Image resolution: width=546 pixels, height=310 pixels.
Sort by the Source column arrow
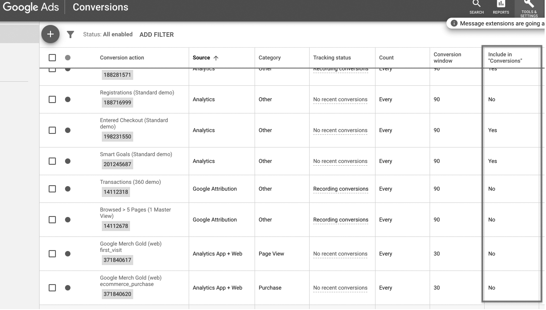tap(216, 58)
